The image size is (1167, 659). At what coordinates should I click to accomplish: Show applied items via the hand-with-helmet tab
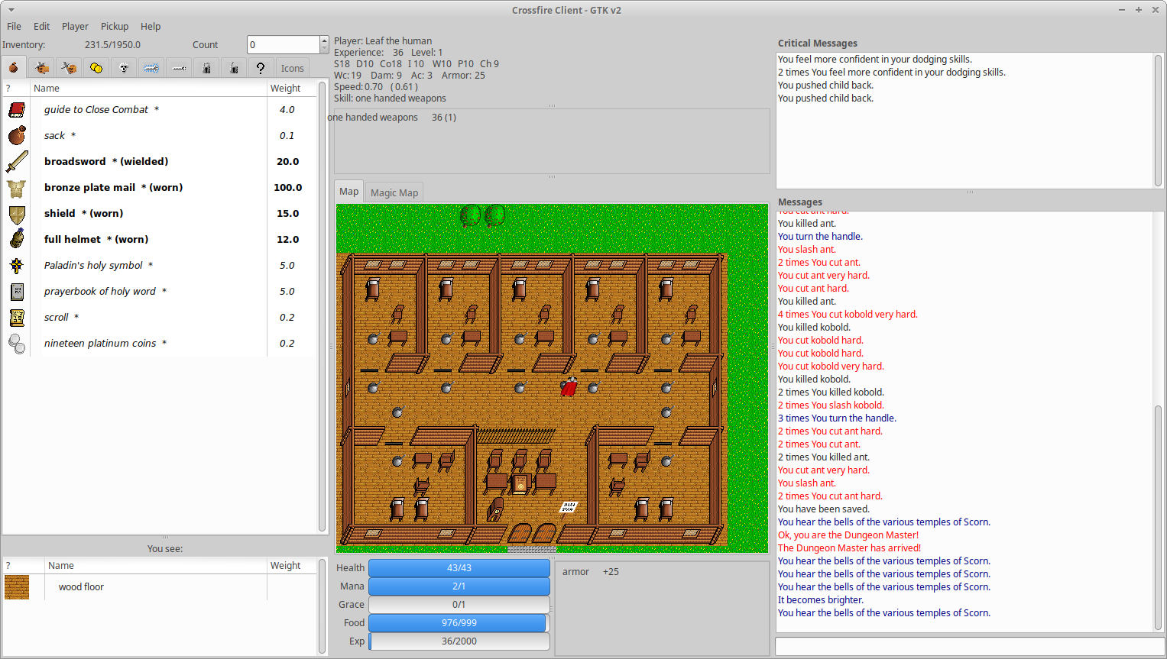[41, 68]
